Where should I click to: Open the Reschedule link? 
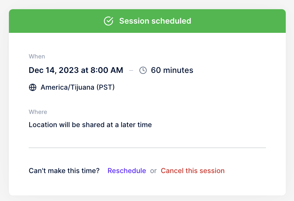tap(127, 171)
